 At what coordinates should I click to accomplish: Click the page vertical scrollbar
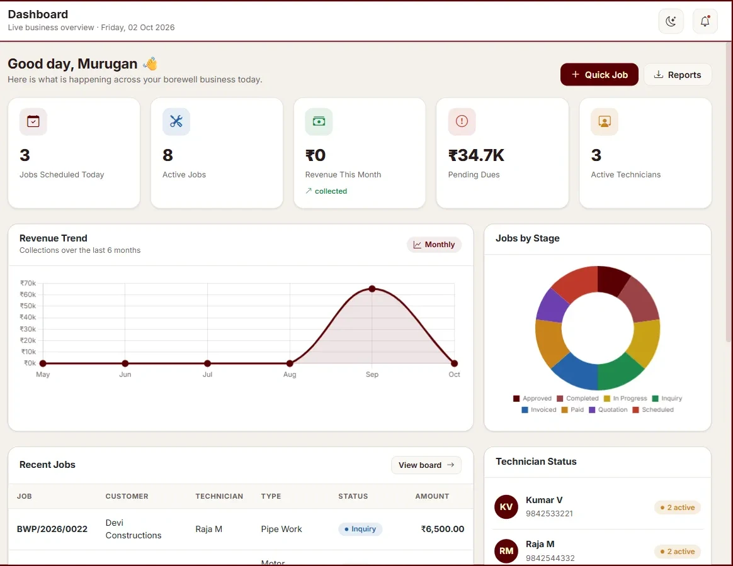tap(729, 191)
